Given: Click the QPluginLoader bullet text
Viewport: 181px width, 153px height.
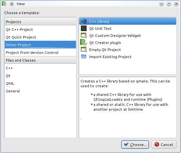Looking at the screenshot, I should pos(128,97).
